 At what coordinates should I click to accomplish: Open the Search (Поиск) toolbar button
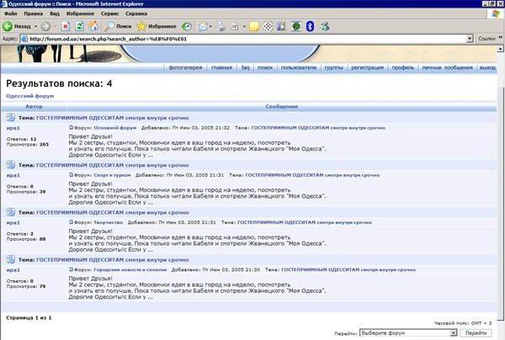click(x=119, y=26)
